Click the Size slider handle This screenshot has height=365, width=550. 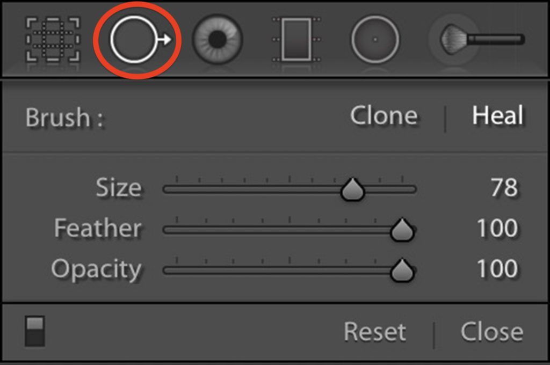353,189
